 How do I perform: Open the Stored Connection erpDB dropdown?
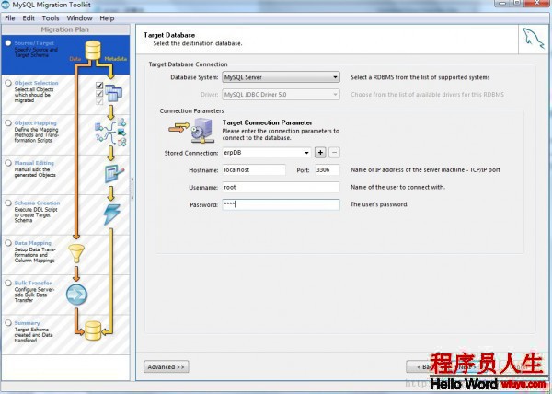(x=267, y=153)
